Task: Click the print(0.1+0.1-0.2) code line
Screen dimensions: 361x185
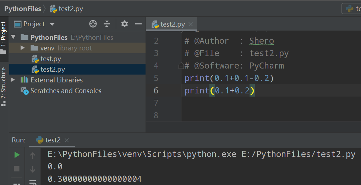Action: pos(229,78)
